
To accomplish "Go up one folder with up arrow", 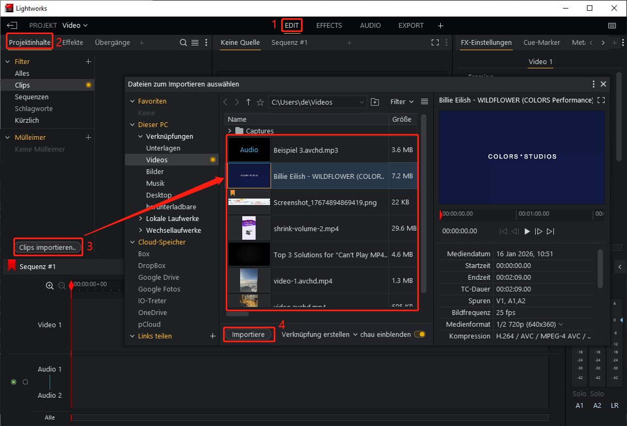I will 248,102.
